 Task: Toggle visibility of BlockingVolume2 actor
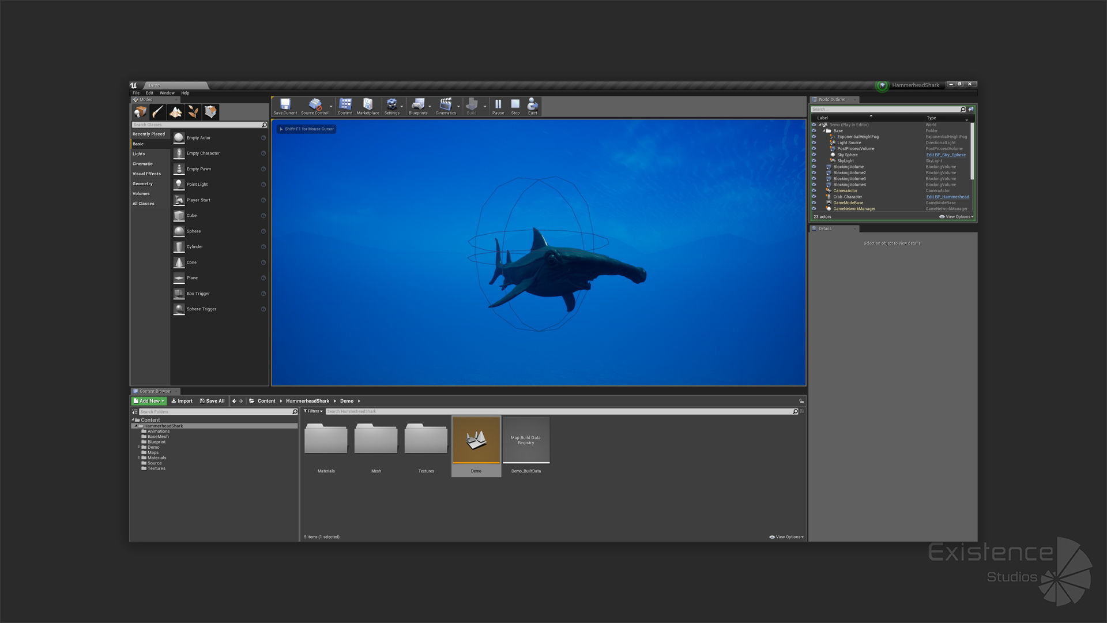(x=814, y=172)
